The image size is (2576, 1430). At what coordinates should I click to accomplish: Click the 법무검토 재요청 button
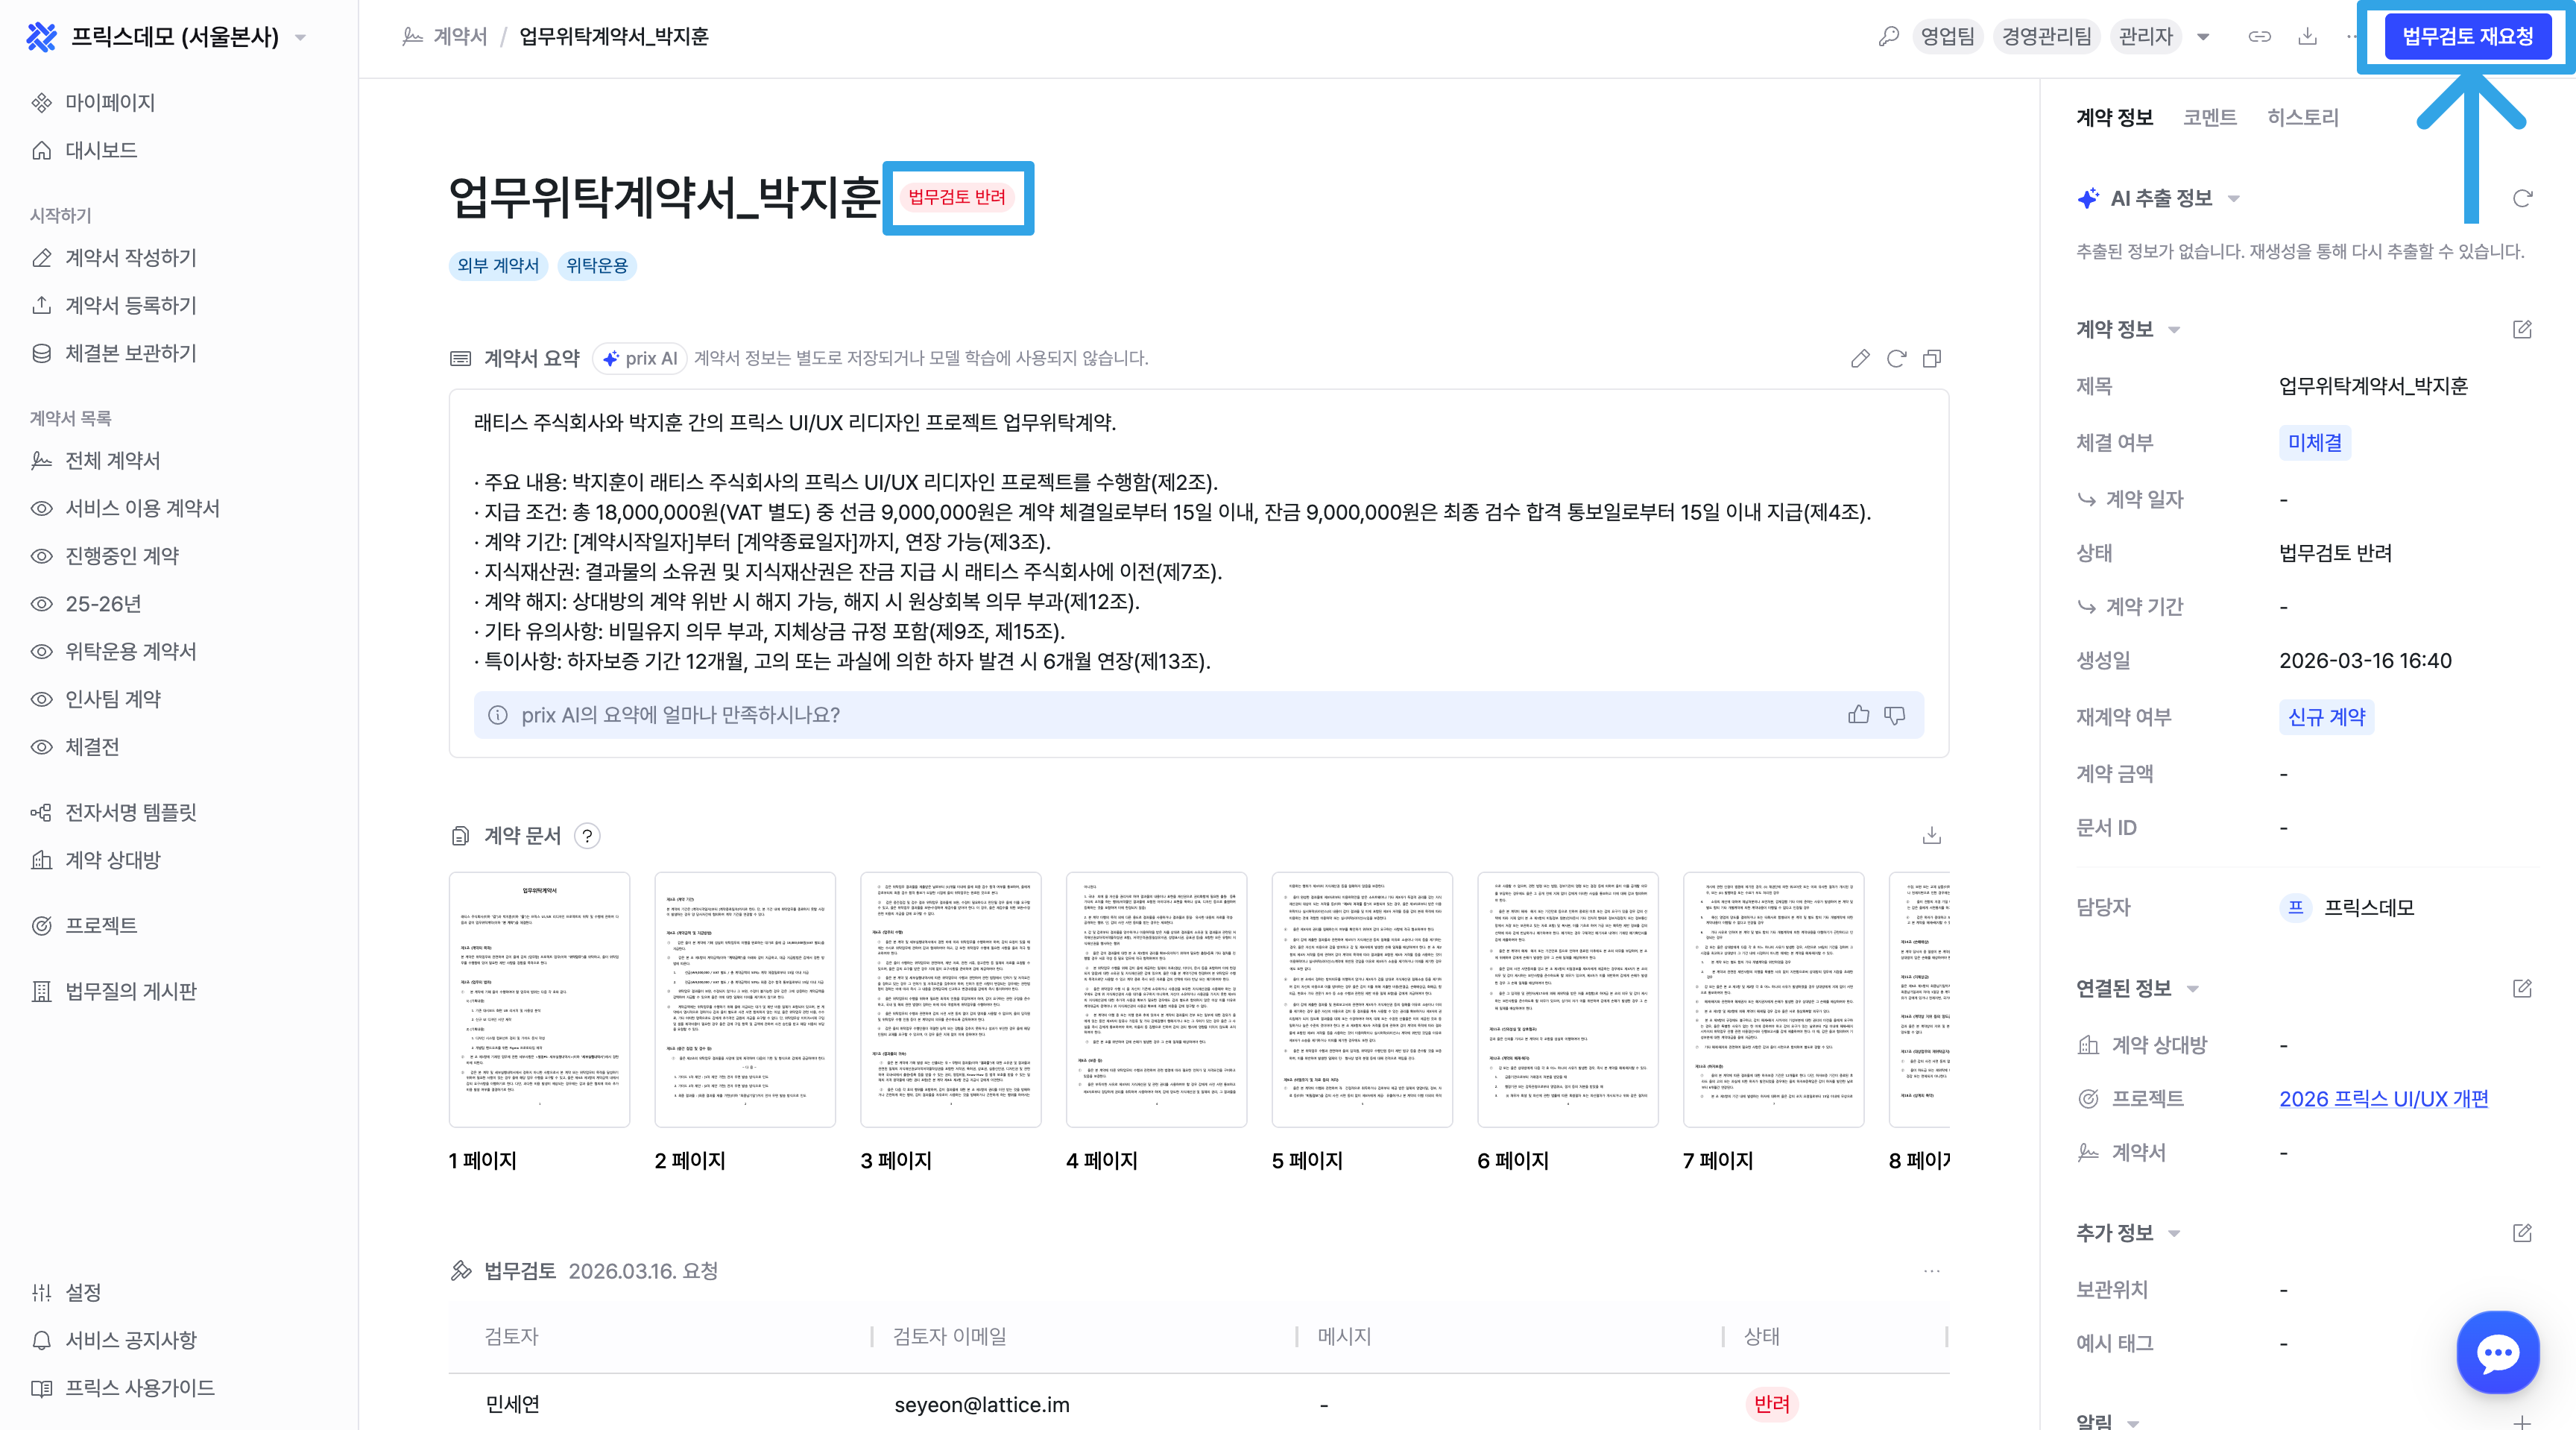click(x=2467, y=37)
